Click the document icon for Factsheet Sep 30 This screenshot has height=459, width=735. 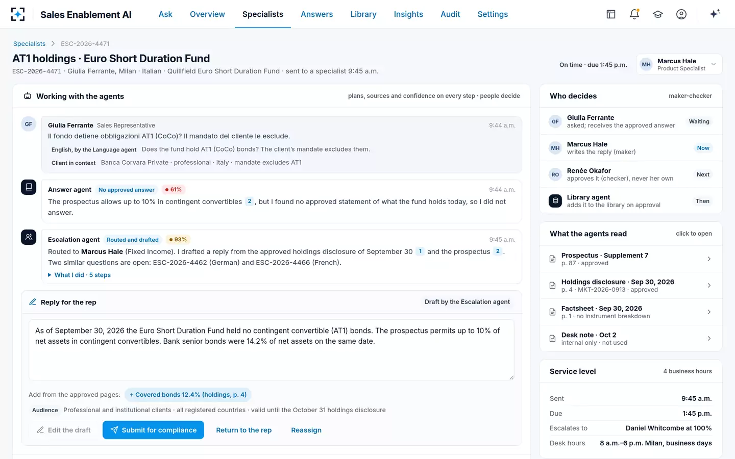[x=552, y=312]
